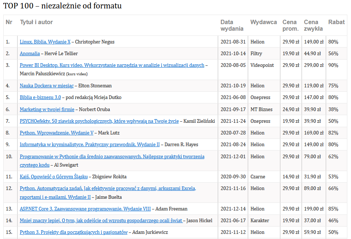
Task: Click the date 2021-08-31
Action: (x=233, y=42)
